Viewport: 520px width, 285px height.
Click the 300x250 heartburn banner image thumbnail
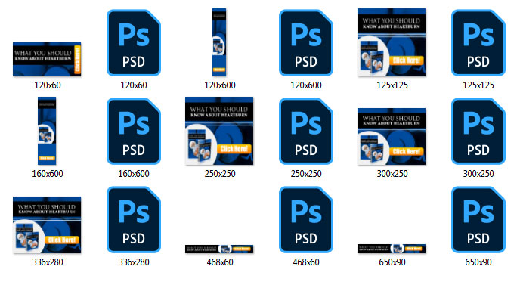click(392, 136)
